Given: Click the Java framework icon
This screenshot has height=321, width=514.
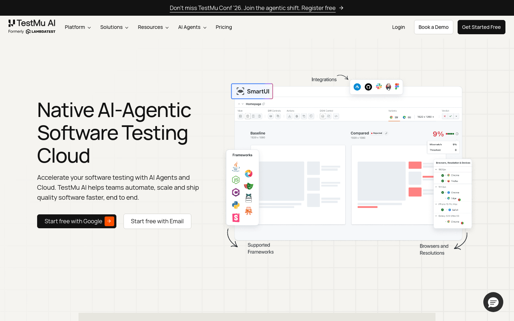Looking at the screenshot, I should click(x=236, y=167).
